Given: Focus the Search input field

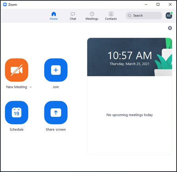Looking at the screenshot, I should 144,15.
